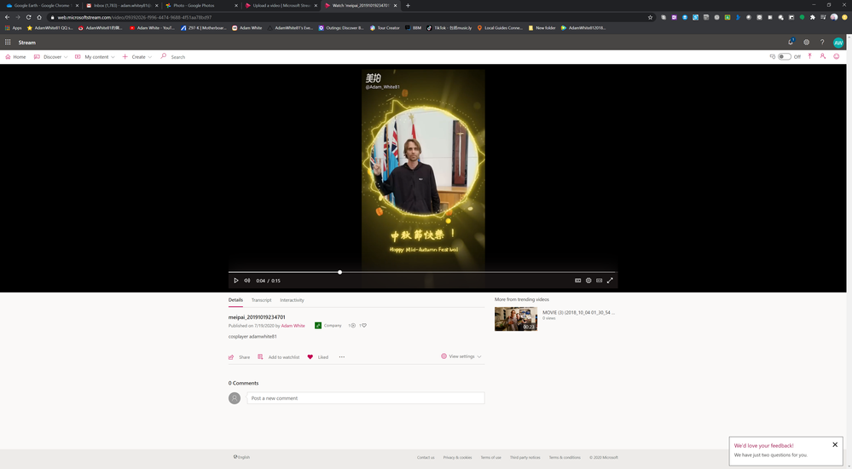Open Terms of use footer link
This screenshot has width=852, height=469.
point(490,458)
